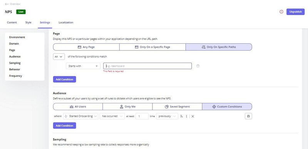Screen dimensions: 308x149
Task: Jump to Environment section in sidebar
Action: [x=17, y=37]
